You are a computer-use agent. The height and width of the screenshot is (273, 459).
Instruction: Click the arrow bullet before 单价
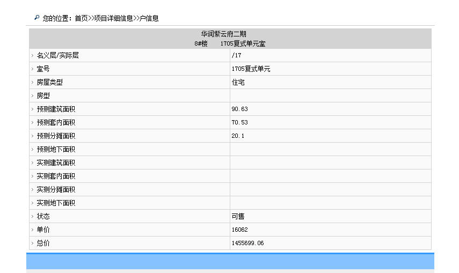(33, 230)
